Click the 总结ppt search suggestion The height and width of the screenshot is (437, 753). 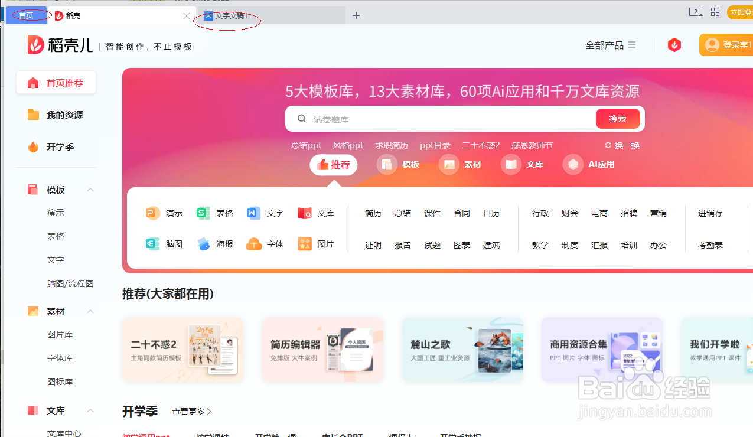click(306, 145)
